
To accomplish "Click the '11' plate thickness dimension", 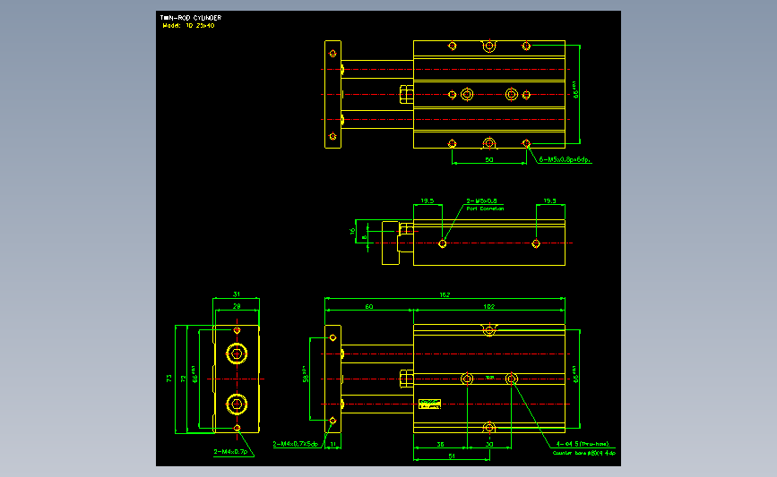I will point(333,445).
